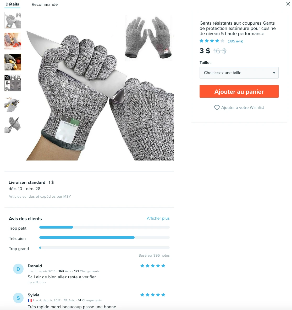292x310 pixels.
Task: Switch to the Recommandé tab
Action: click(45, 4)
